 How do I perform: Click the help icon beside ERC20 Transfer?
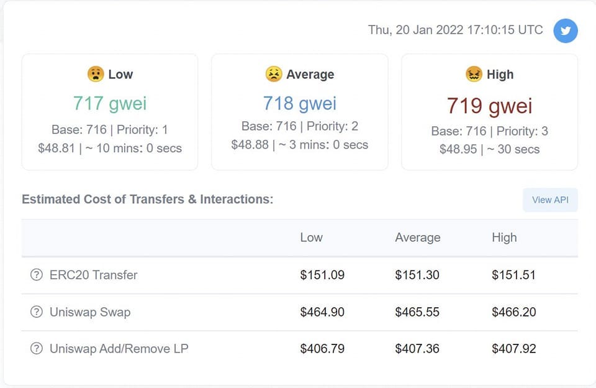[x=37, y=275]
